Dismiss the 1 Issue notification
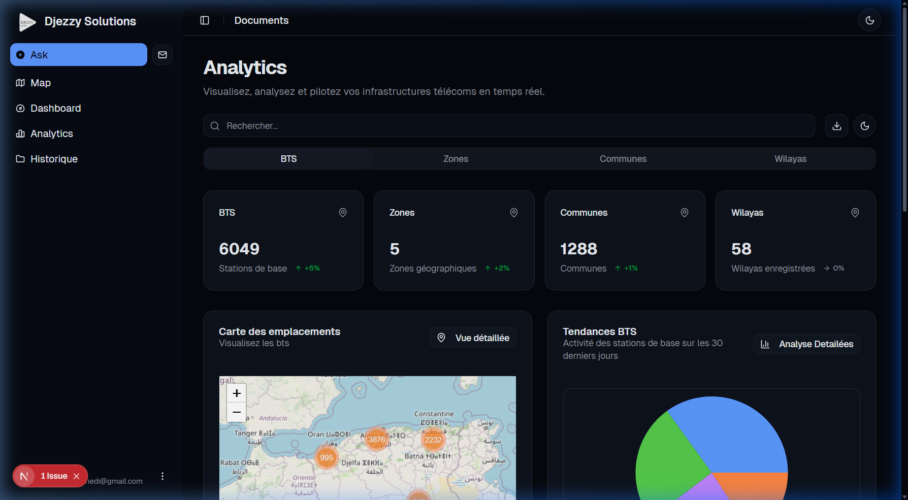 click(x=77, y=476)
